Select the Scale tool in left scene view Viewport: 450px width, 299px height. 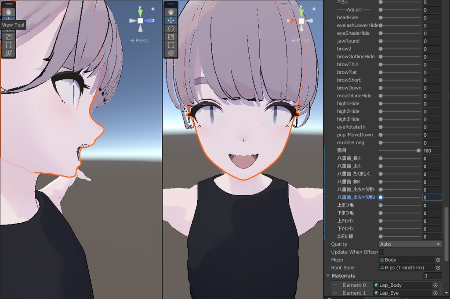tap(8, 37)
